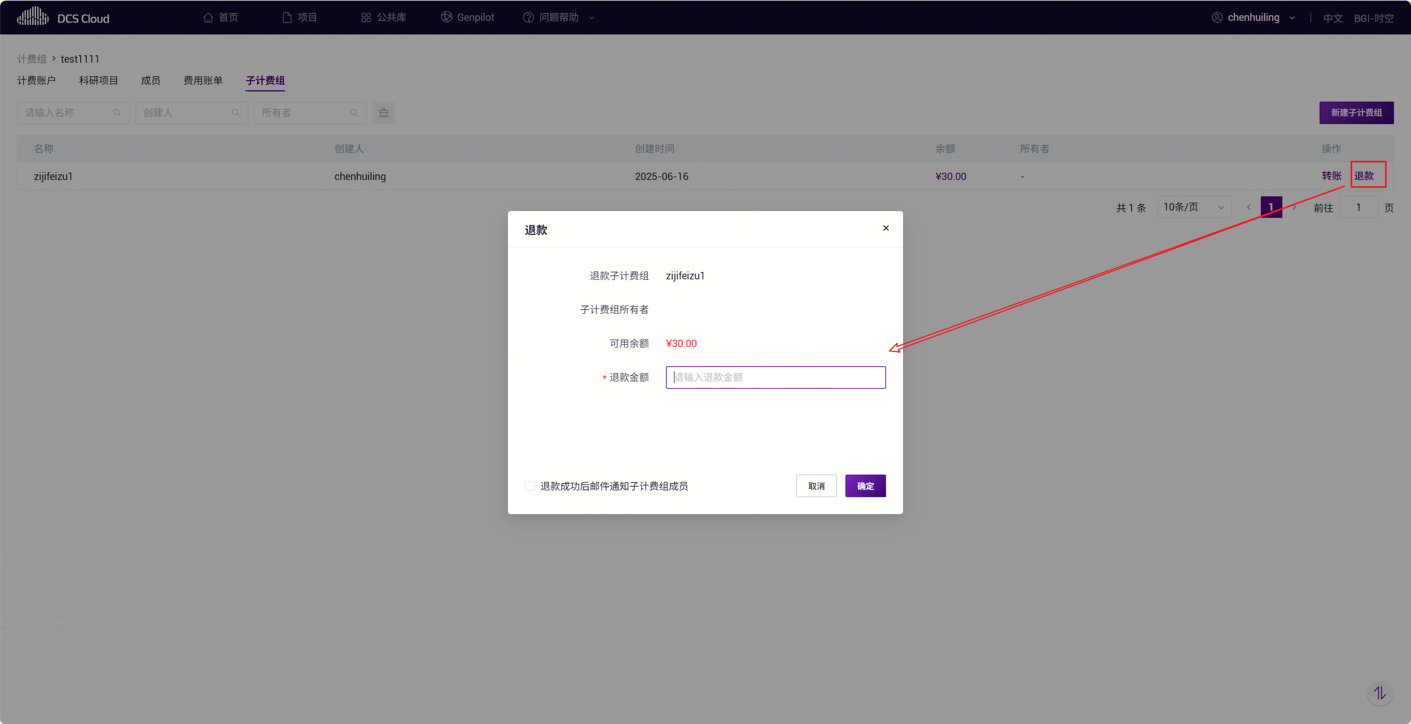The image size is (1411, 724).
Task: Click the clear filters icon button
Action: (384, 113)
